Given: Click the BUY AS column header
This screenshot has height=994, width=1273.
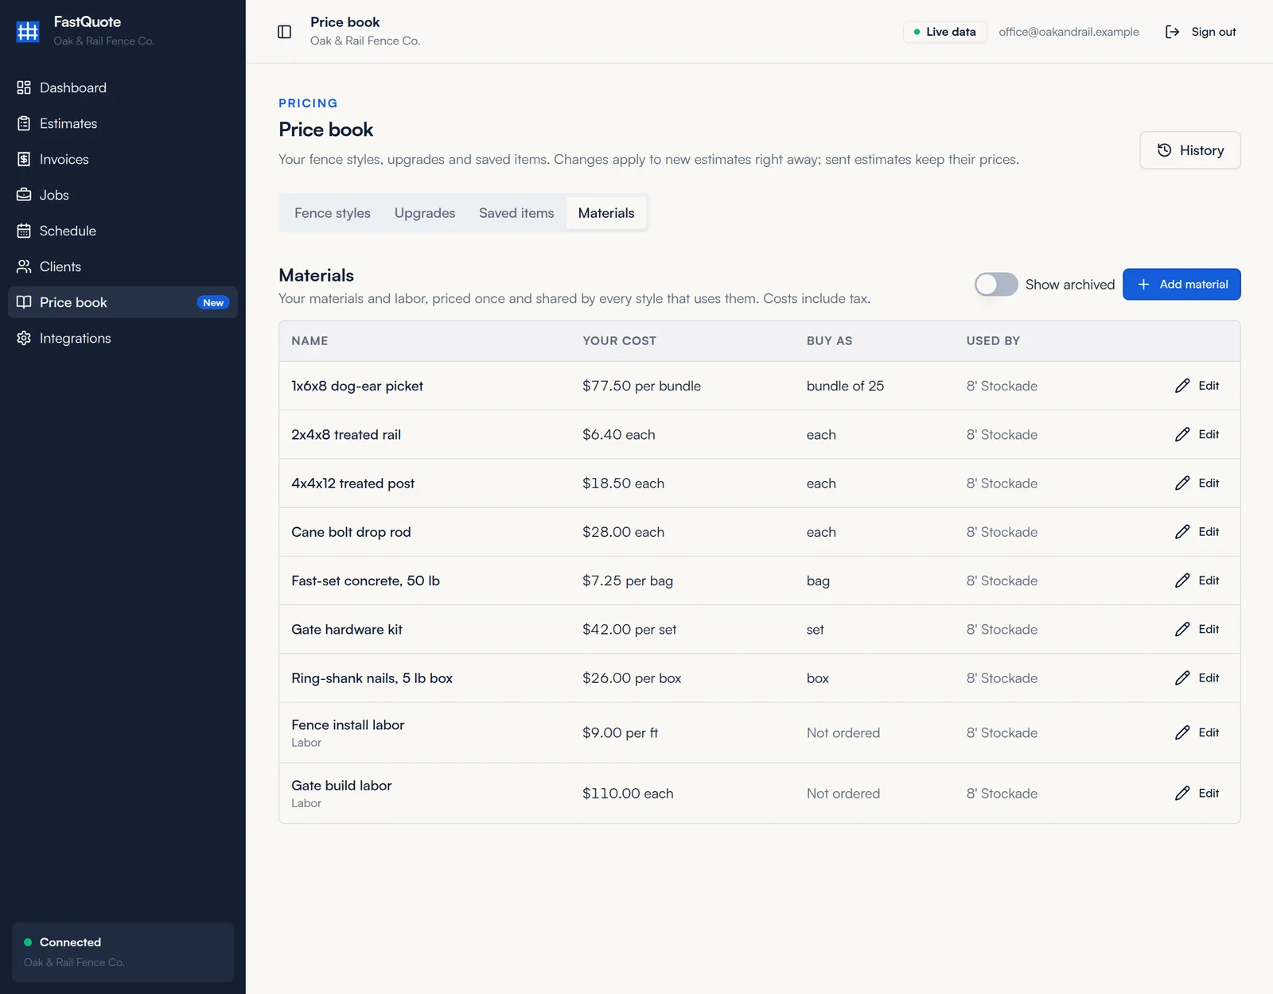Looking at the screenshot, I should (x=829, y=341).
